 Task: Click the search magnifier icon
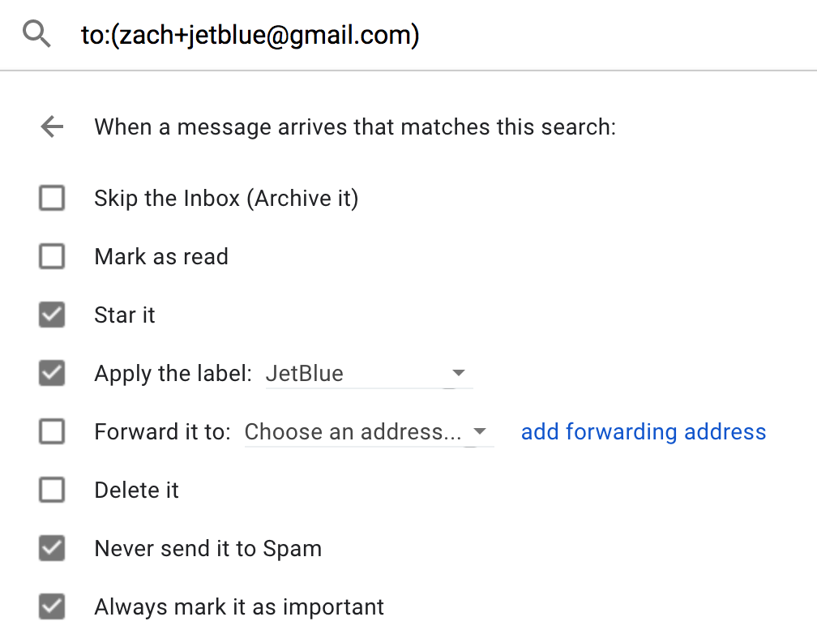pos(36,34)
